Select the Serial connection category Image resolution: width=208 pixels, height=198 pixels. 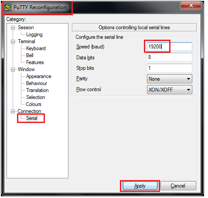32,118
